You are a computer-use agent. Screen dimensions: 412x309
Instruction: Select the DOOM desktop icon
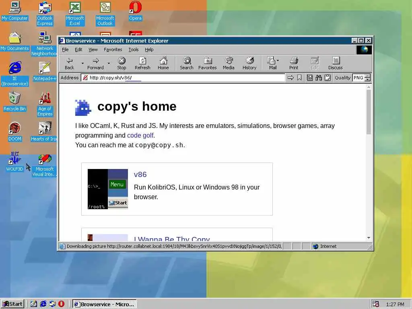15,132
